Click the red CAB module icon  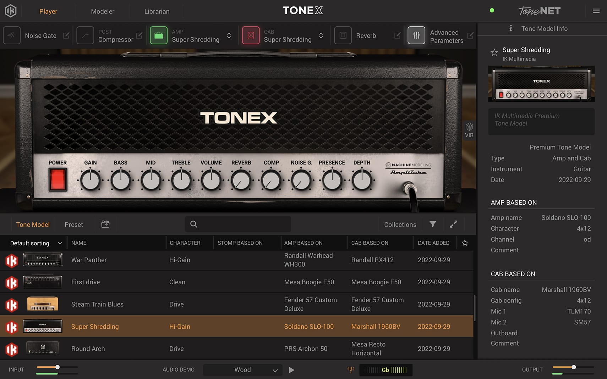click(x=251, y=35)
